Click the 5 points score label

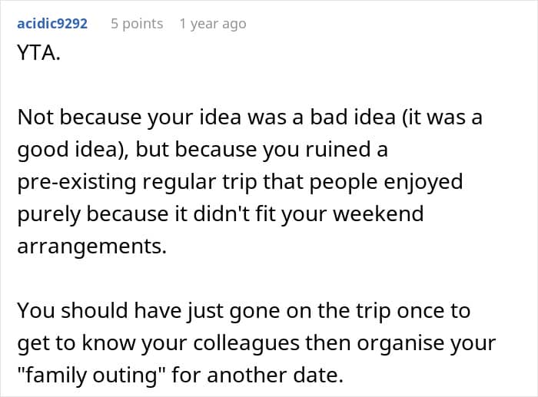137,24
